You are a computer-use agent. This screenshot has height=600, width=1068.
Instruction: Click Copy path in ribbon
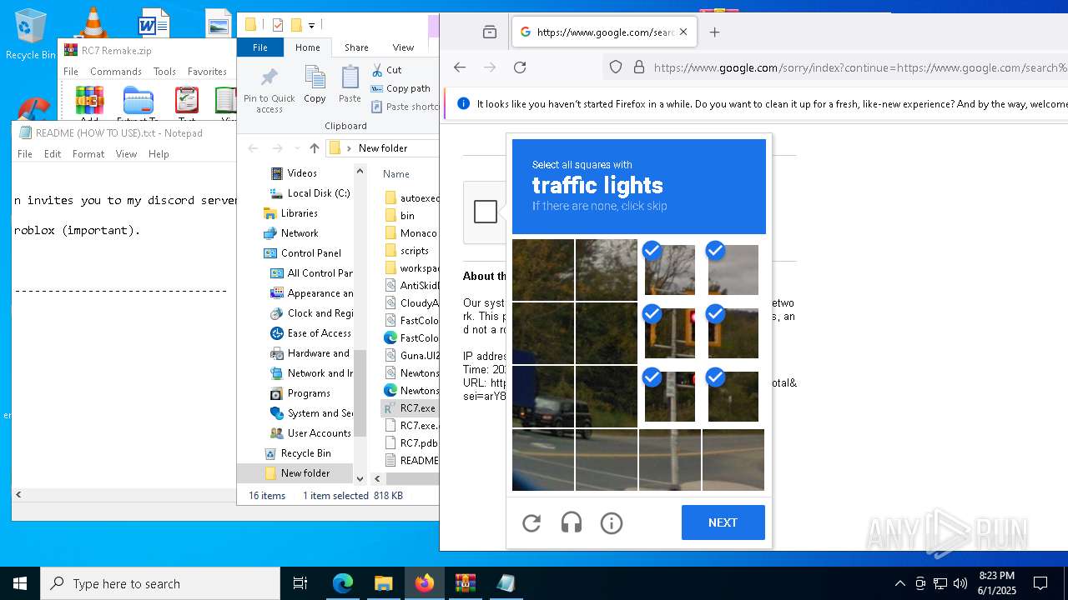[x=401, y=88]
